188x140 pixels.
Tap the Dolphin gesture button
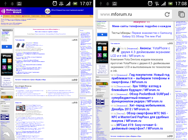(x=6, y=134)
